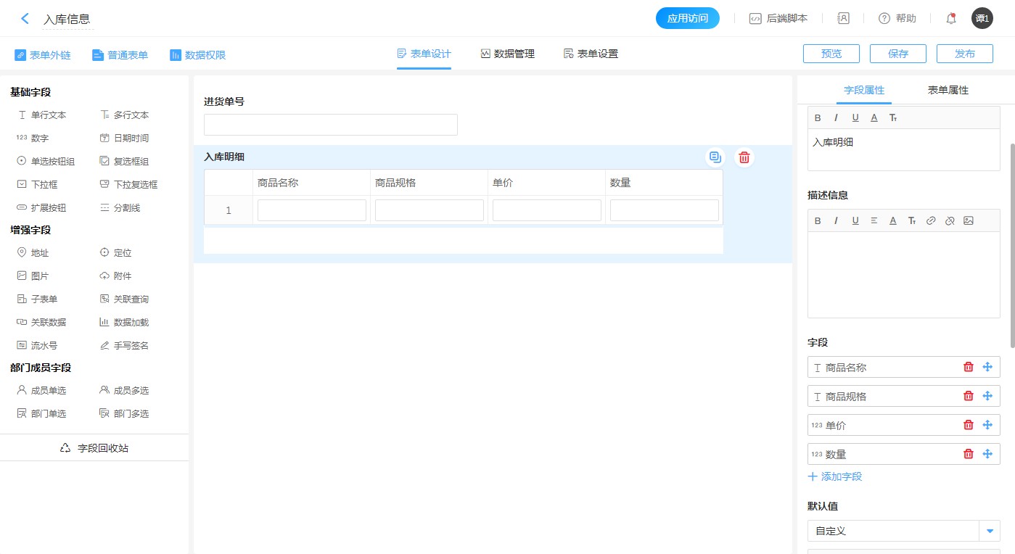Image resolution: width=1015 pixels, height=554 pixels.
Task: Expand the 默认值 dropdown showing 自定义
Action: coord(990,531)
